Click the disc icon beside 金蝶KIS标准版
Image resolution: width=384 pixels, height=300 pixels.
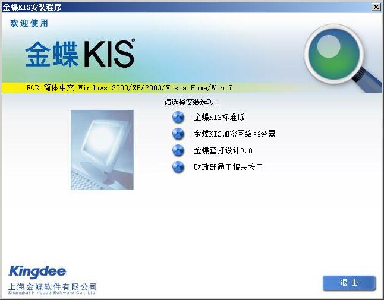[x=178, y=117]
